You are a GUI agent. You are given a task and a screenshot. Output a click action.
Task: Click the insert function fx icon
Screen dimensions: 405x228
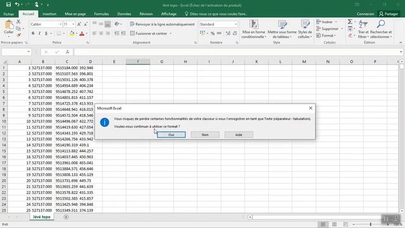tap(68, 52)
